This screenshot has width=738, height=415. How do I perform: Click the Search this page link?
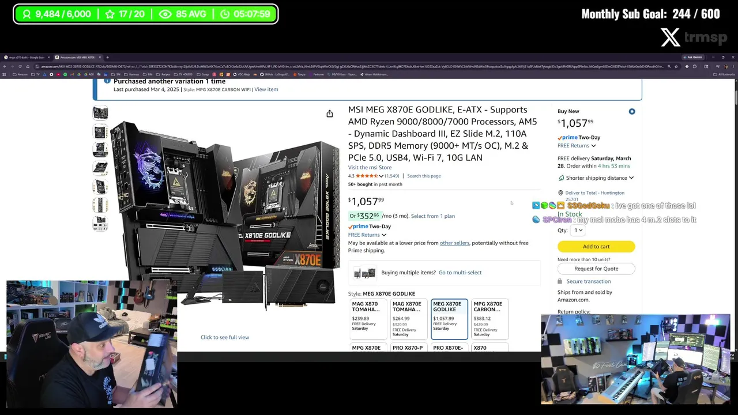click(424, 176)
